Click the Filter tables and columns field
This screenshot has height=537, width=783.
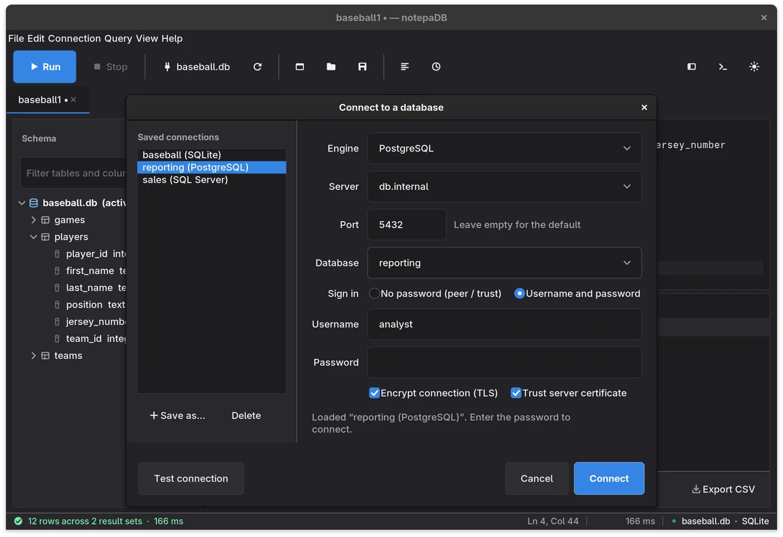click(74, 173)
